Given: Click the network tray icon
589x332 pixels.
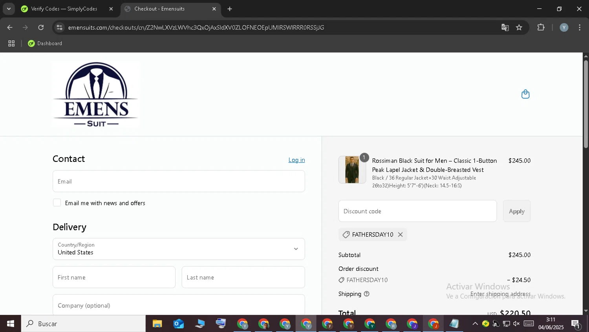Looking at the screenshot, I should (x=506, y=324).
